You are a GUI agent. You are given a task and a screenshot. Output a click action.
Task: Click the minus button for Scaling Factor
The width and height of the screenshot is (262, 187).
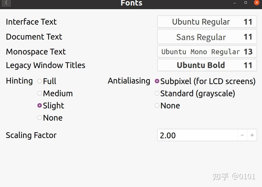242,135
